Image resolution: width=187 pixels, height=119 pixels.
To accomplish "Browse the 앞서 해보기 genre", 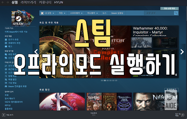I will click(x=10, y=99).
